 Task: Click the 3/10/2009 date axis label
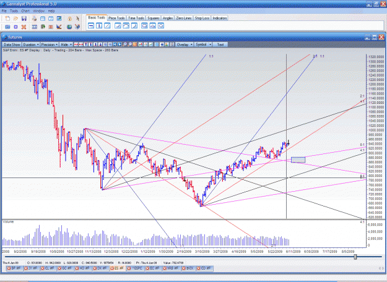coord(202,252)
